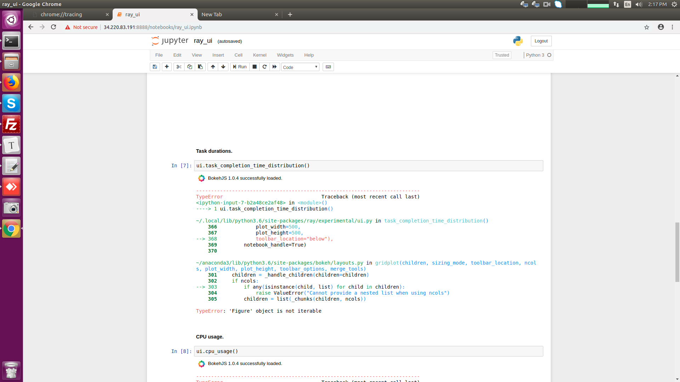This screenshot has width=680, height=382.
Task: Open the File menu
Action: point(159,55)
